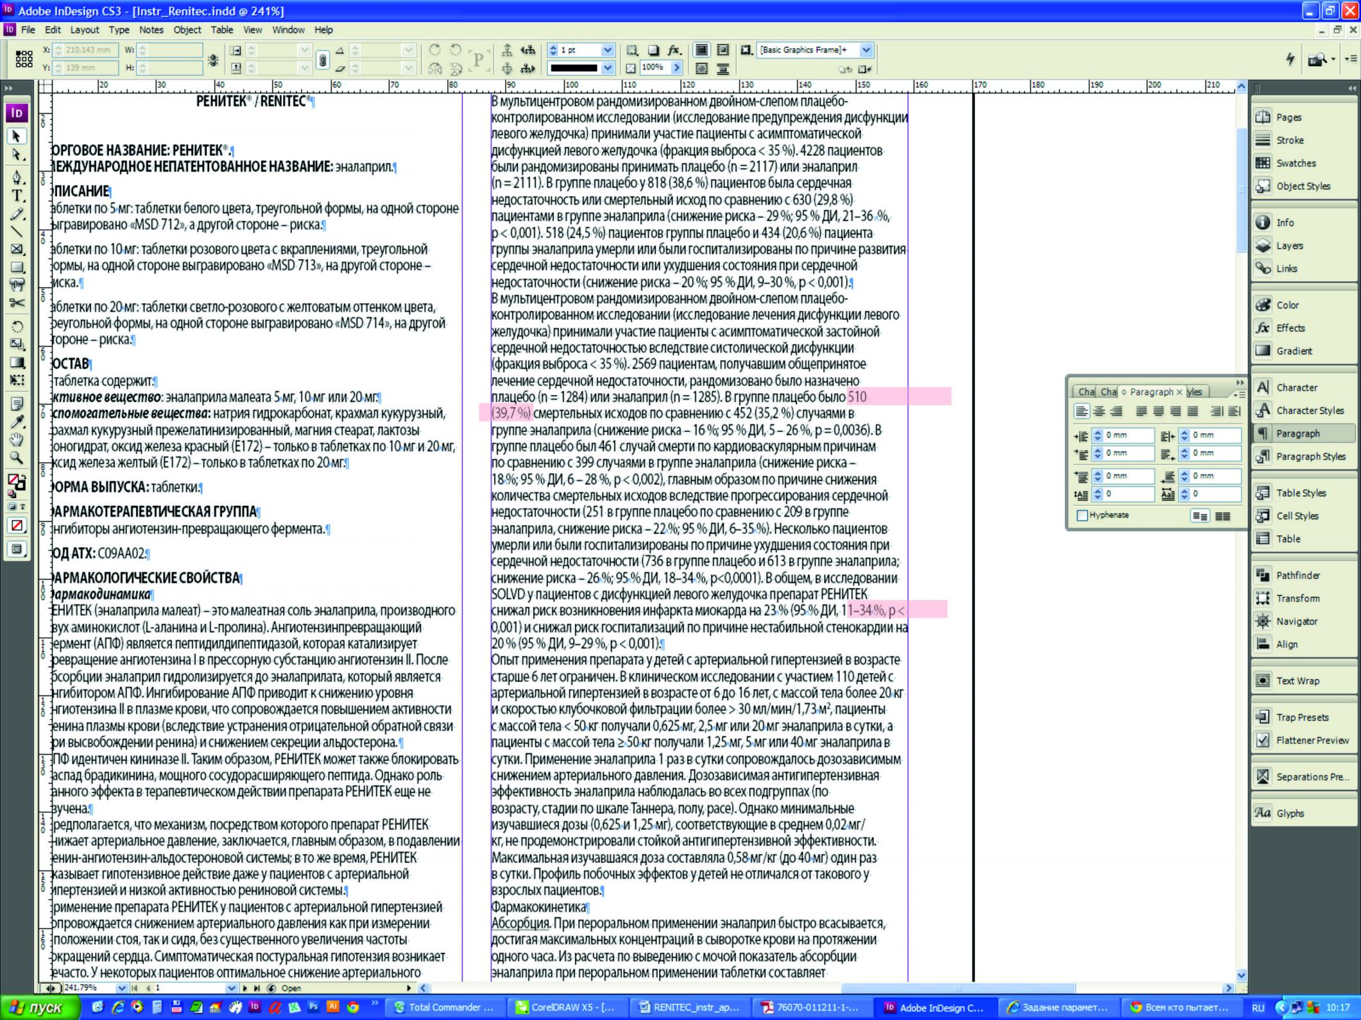Select the Note tool
1361x1020 pixels.
[17, 403]
